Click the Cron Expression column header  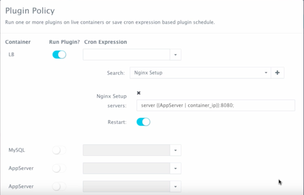coord(105,42)
